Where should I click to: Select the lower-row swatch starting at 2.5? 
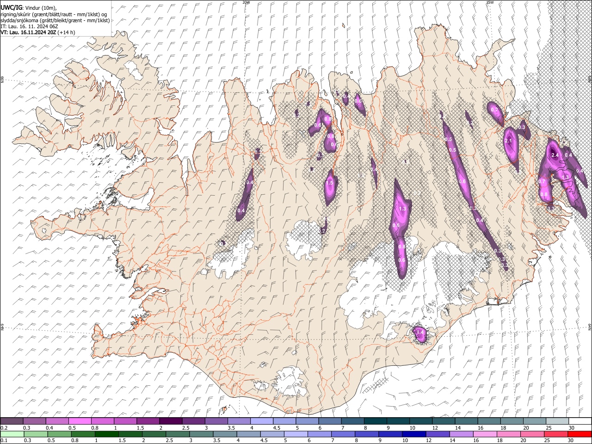(178, 434)
